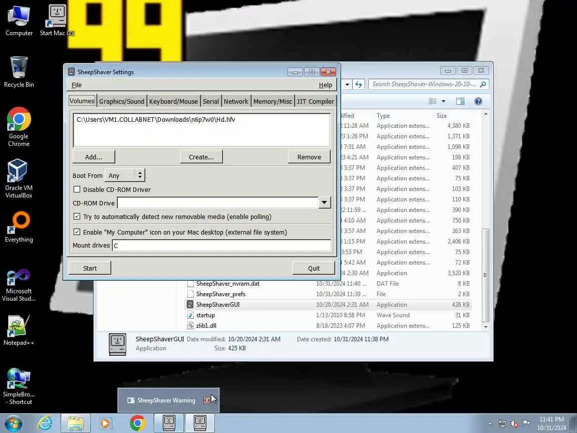Open the Help menu in SheepShaver Settings

[325, 85]
